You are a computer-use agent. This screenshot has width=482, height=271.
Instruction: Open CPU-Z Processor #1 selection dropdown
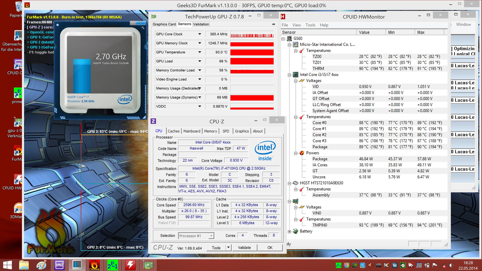tap(211, 236)
